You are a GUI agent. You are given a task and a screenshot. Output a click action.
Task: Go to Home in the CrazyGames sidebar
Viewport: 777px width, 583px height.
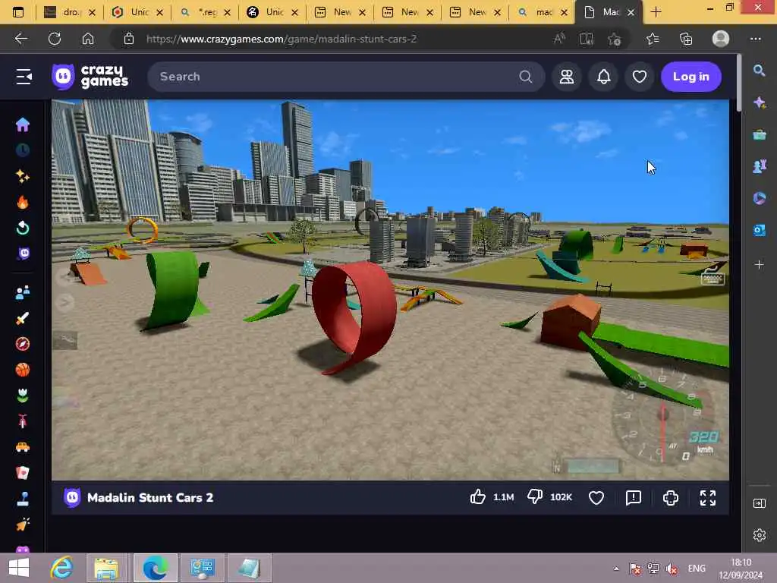(22, 124)
